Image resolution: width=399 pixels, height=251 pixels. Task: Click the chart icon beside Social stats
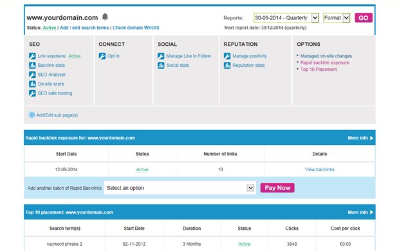tap(161, 66)
